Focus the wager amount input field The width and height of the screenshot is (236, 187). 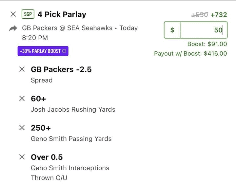203,30
